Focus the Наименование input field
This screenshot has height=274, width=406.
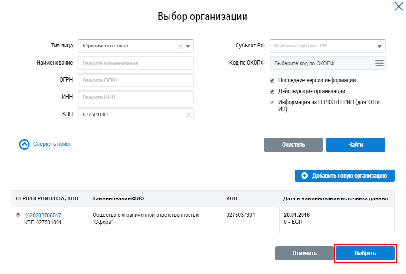135,63
